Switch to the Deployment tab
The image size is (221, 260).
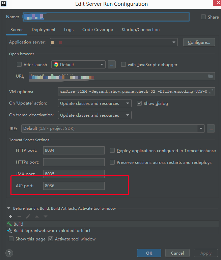pos(44,30)
